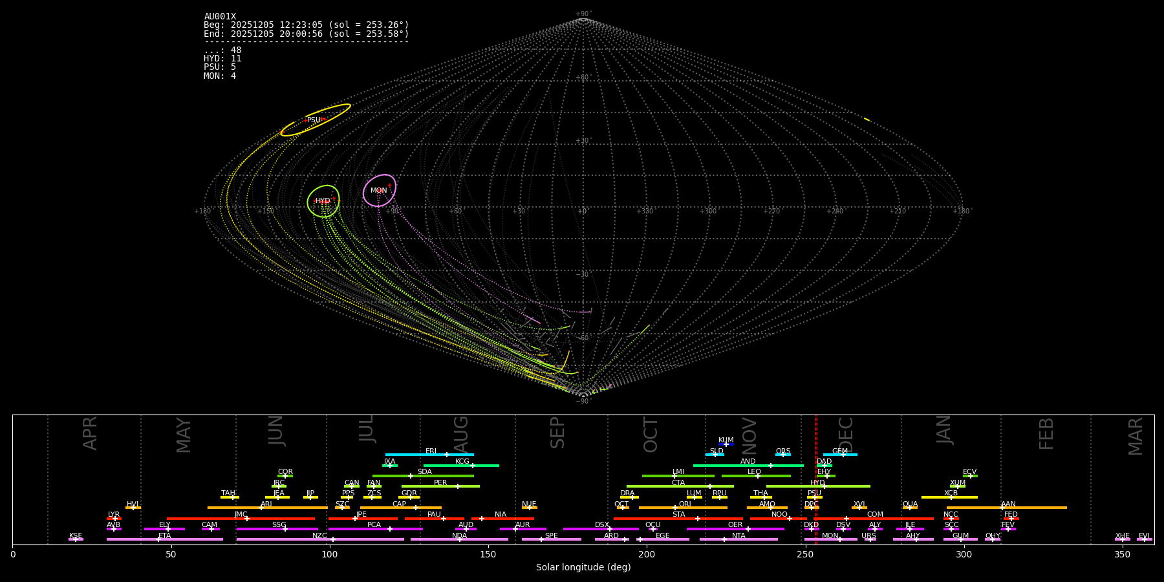Click the ORS shower label in the timeline
The height and width of the screenshot is (582, 1164).
783,451
